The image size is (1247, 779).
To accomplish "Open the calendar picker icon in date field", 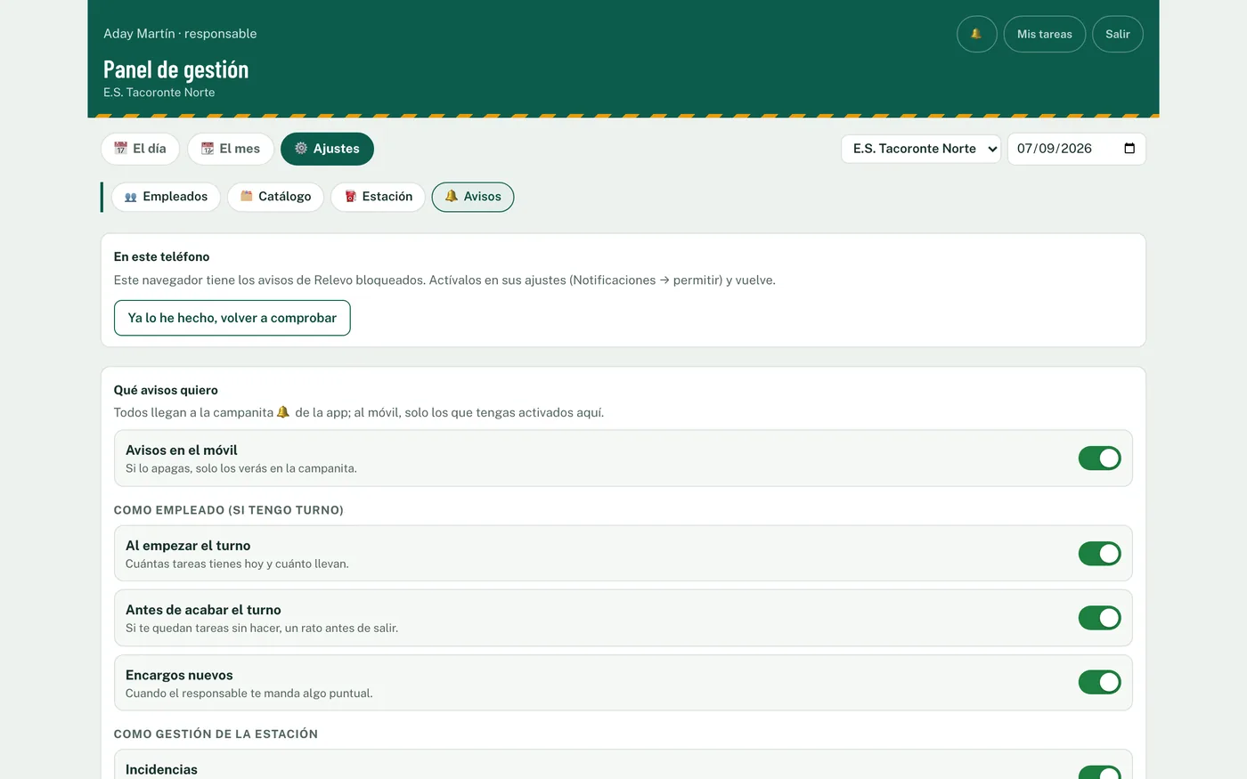I will tap(1129, 149).
